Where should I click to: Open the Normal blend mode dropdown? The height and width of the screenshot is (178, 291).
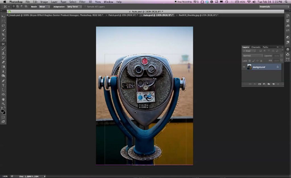tap(253, 56)
